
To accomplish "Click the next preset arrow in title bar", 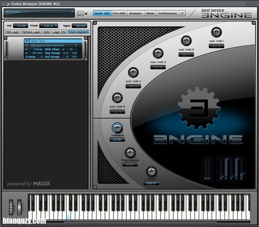I will [x=250, y=4].
